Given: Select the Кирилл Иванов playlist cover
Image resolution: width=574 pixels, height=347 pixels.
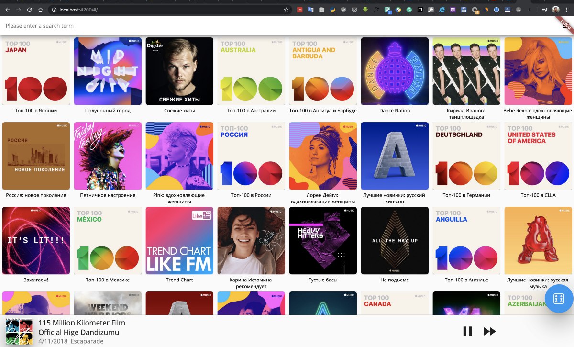Looking at the screenshot, I should pyautogui.click(x=466, y=71).
